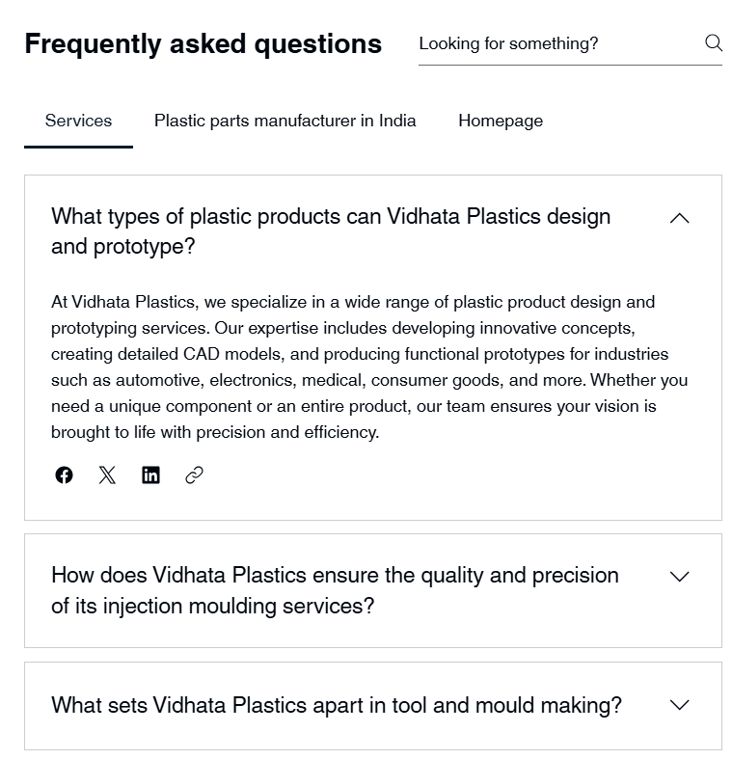Click the answer line starting 'At Vidhata Plastics'
The image size is (732, 759).
(x=352, y=302)
